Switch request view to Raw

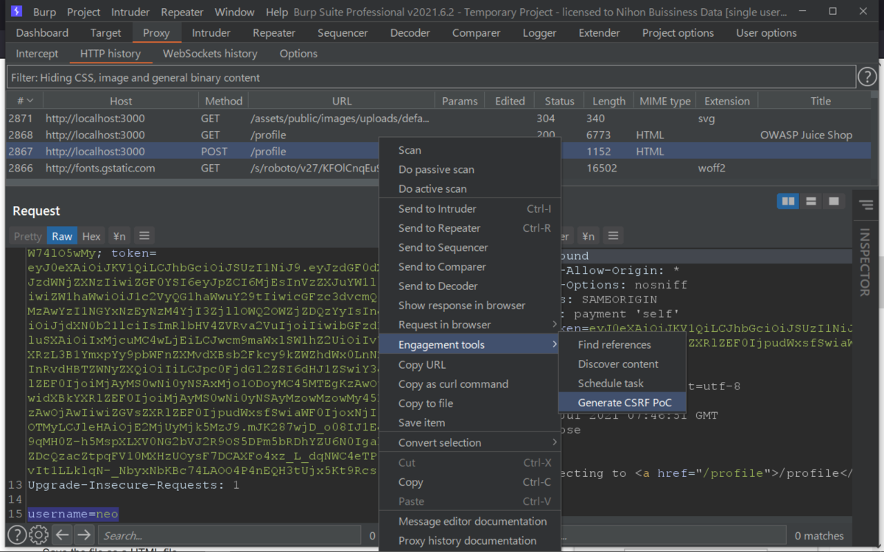pyautogui.click(x=62, y=236)
